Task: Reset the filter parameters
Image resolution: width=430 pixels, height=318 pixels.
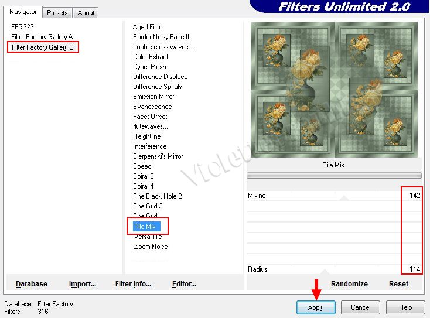Action: pyautogui.click(x=398, y=284)
